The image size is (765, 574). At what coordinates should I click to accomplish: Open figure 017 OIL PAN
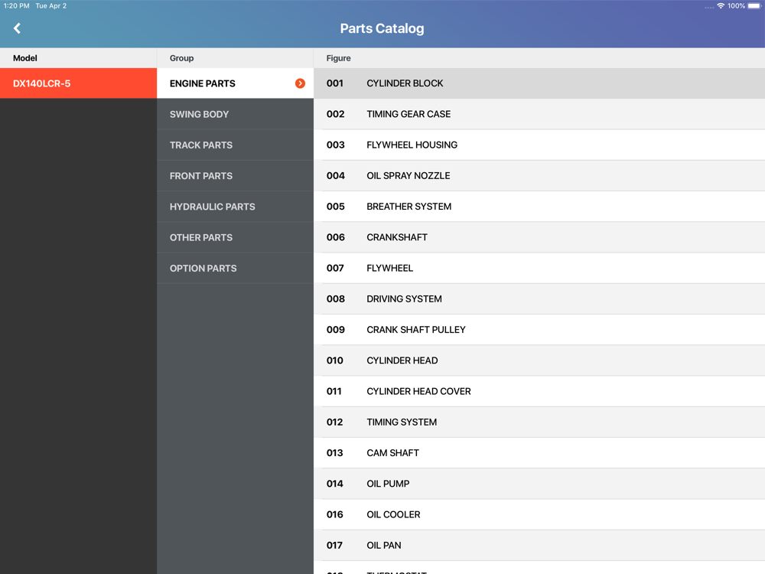point(539,545)
